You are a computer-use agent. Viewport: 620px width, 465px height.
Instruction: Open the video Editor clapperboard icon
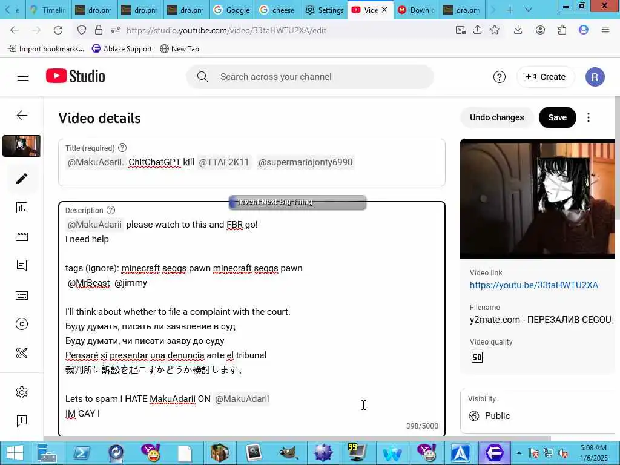22,237
